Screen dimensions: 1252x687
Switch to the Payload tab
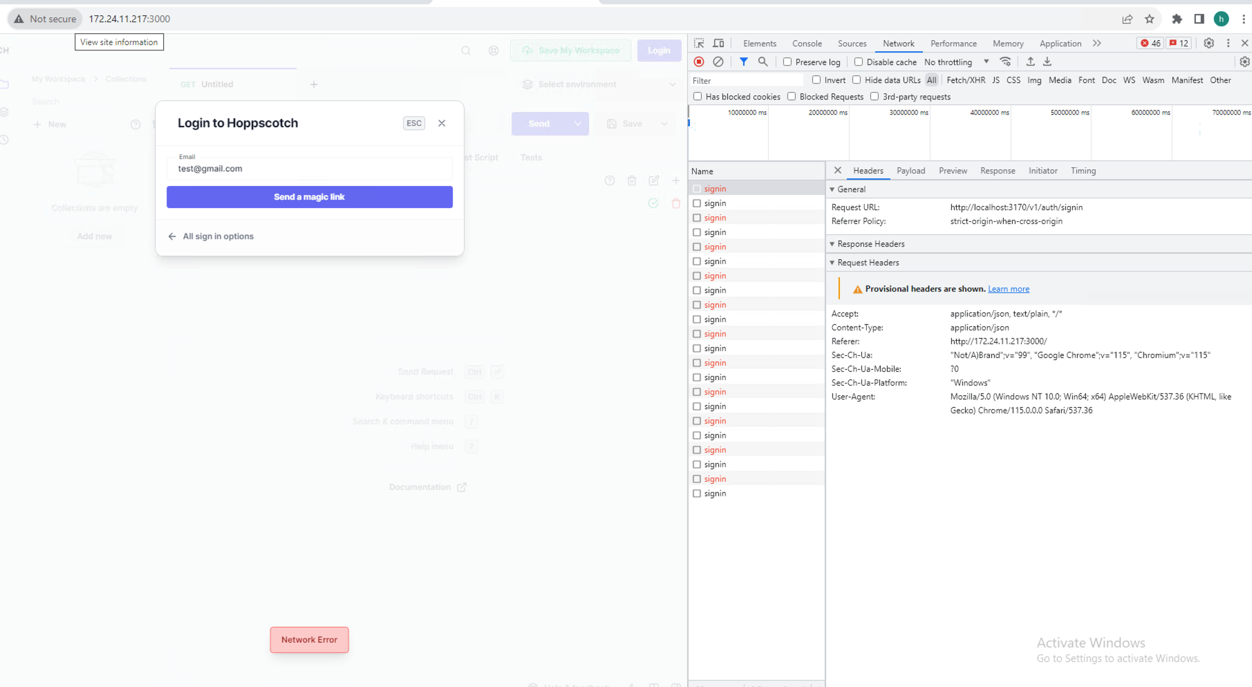(x=911, y=171)
